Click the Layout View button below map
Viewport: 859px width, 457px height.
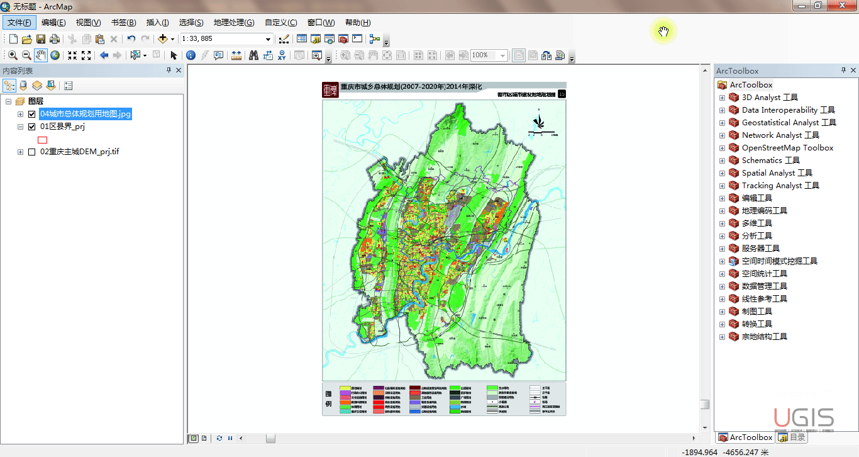point(205,438)
